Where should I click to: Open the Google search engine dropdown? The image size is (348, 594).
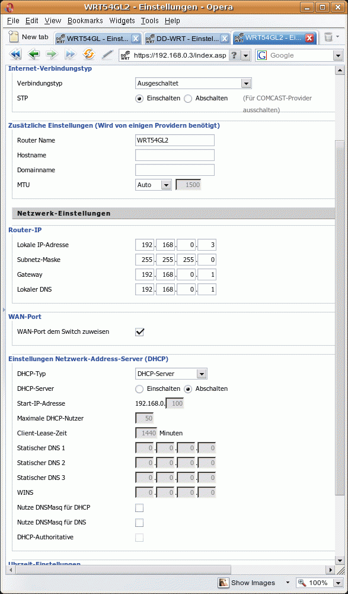point(337,56)
